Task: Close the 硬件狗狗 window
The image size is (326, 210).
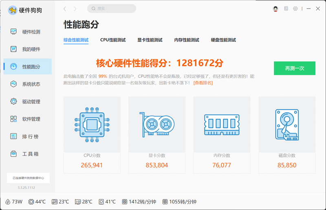Action: (x=318, y=9)
